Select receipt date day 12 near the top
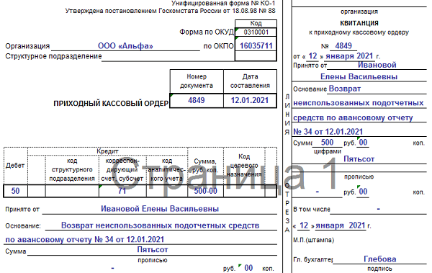 (312, 56)
